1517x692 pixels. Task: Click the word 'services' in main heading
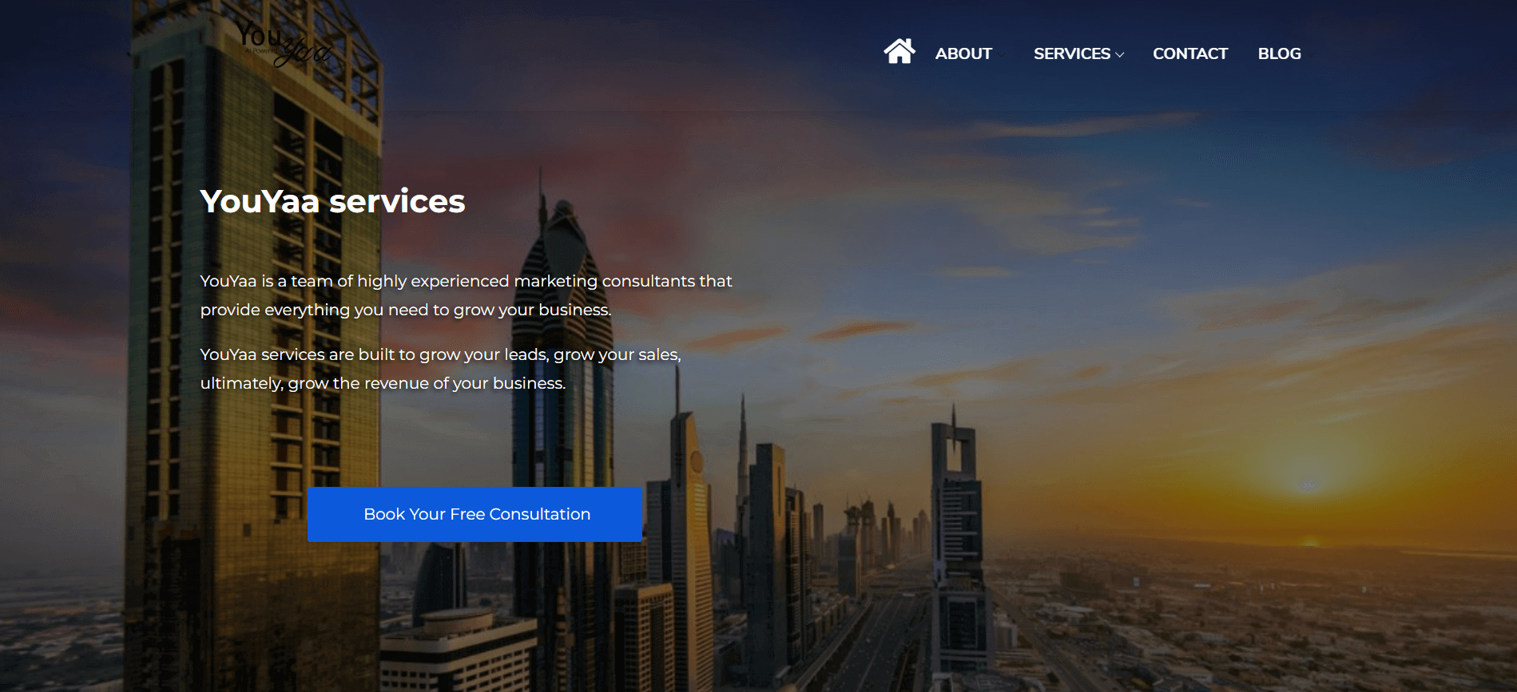pos(397,201)
